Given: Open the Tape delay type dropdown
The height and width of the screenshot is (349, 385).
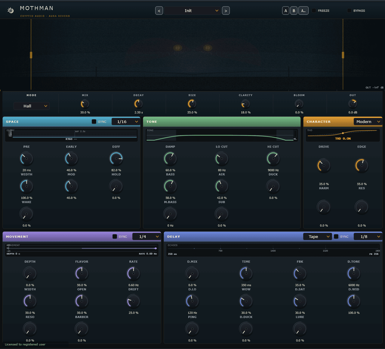Looking at the screenshot, I should 318,236.
